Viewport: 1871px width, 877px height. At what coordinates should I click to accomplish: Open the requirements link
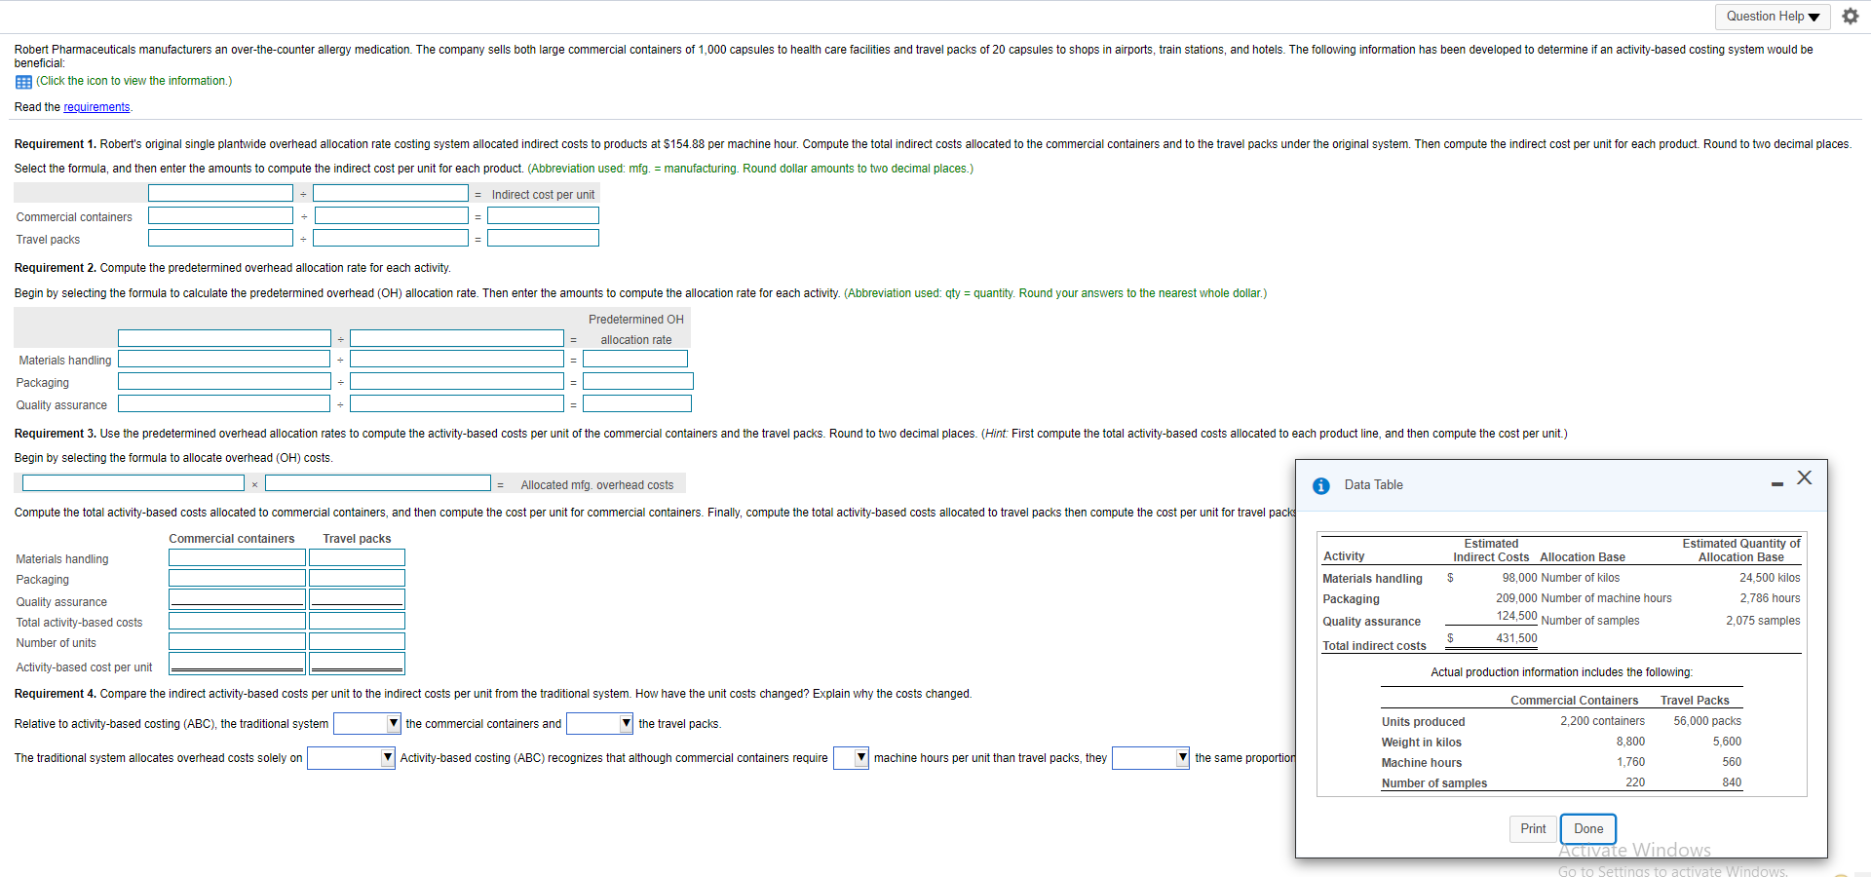pos(95,107)
